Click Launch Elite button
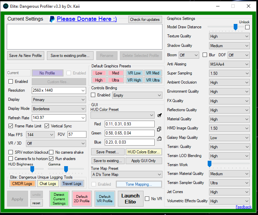This screenshot has height=215, width=258. (130, 199)
